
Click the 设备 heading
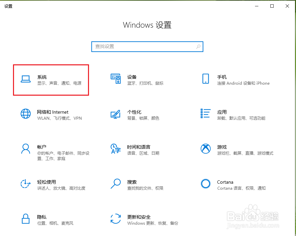tap(132, 77)
